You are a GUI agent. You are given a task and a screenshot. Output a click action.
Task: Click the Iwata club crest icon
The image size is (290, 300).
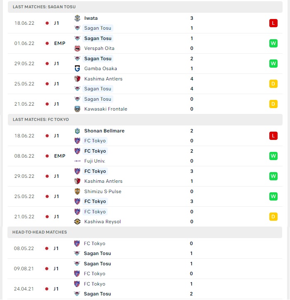coord(77,18)
